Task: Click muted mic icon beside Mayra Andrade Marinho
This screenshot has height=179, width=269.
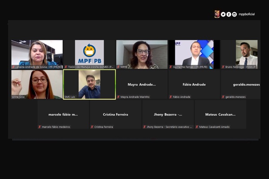Action: click(118, 97)
